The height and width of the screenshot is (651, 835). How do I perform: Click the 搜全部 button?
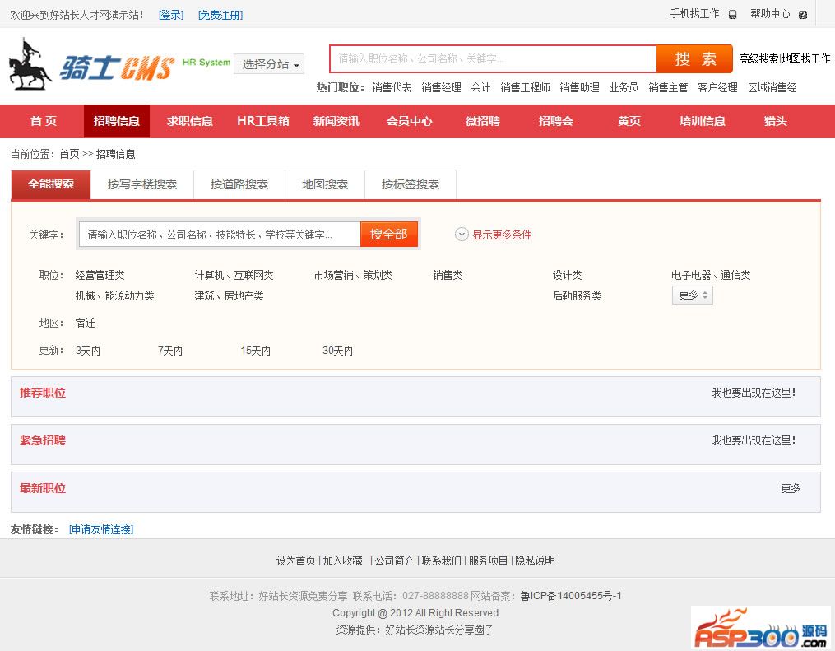click(389, 235)
